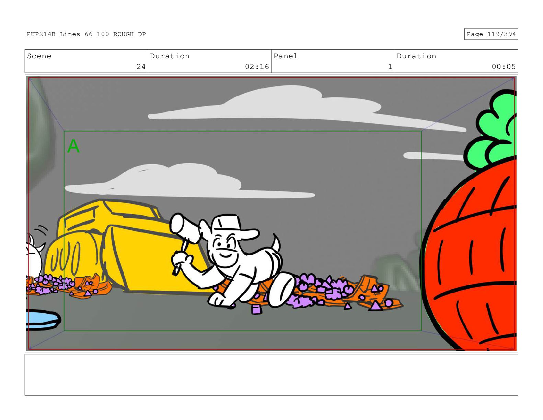
Task: Click the 'Page 119/394' page indicator
Action: point(491,34)
